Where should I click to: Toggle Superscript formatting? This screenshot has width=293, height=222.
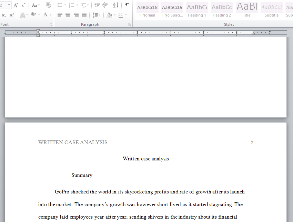pyautogui.click(x=12, y=15)
